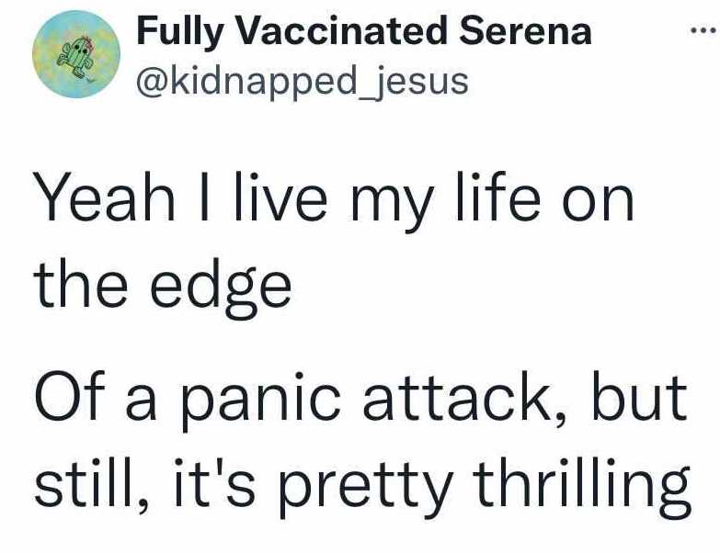This screenshot has width=720, height=553.
Task: Click the line "Of a panic attack, but"
Action: coord(360,397)
